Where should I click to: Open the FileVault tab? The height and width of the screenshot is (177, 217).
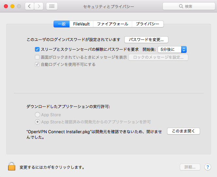pos(81,24)
